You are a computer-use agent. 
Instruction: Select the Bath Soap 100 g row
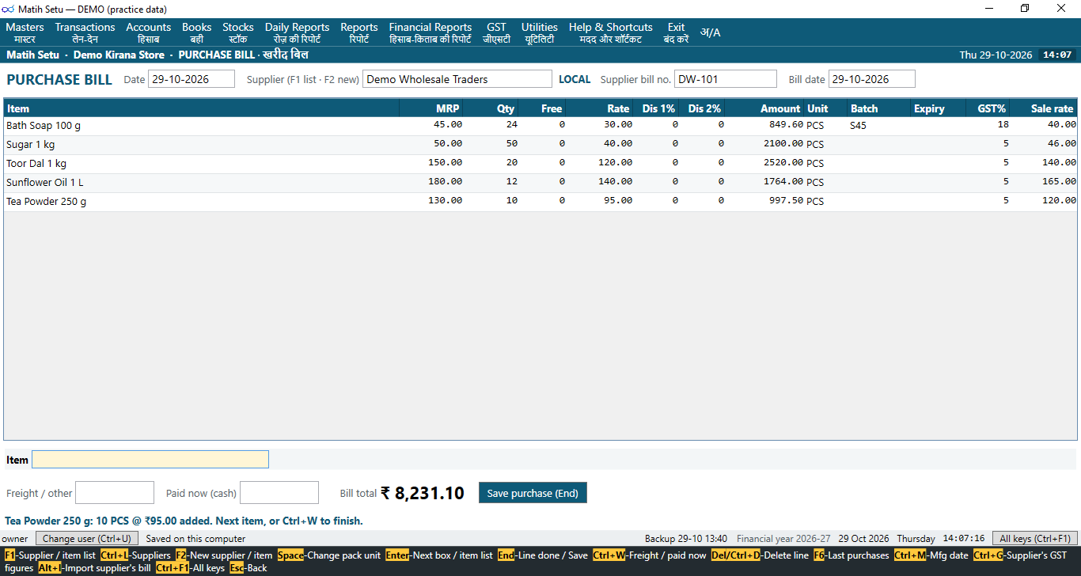click(x=540, y=126)
